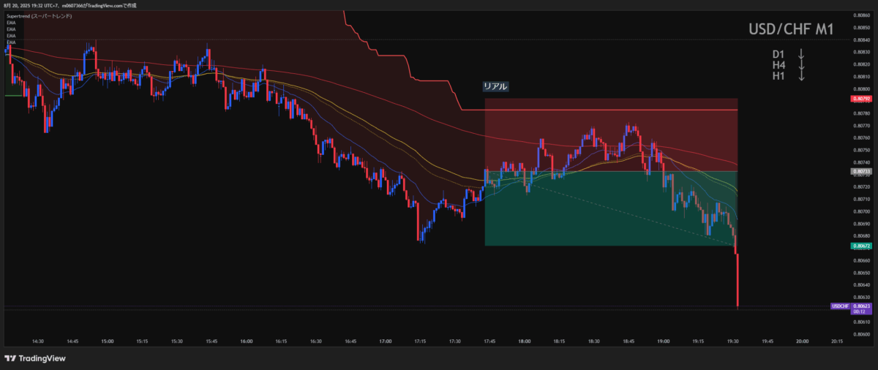
Task: Click the 14:30 mark on time axis
Action: pyautogui.click(x=38, y=341)
